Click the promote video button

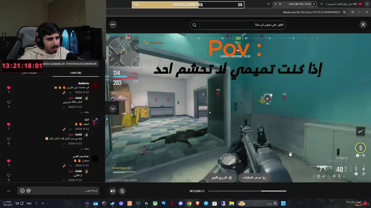tap(222, 178)
